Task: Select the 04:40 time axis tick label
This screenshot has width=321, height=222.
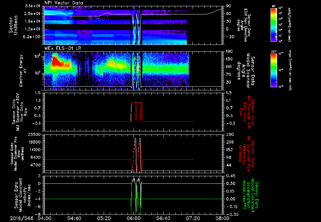Action: click(74, 218)
